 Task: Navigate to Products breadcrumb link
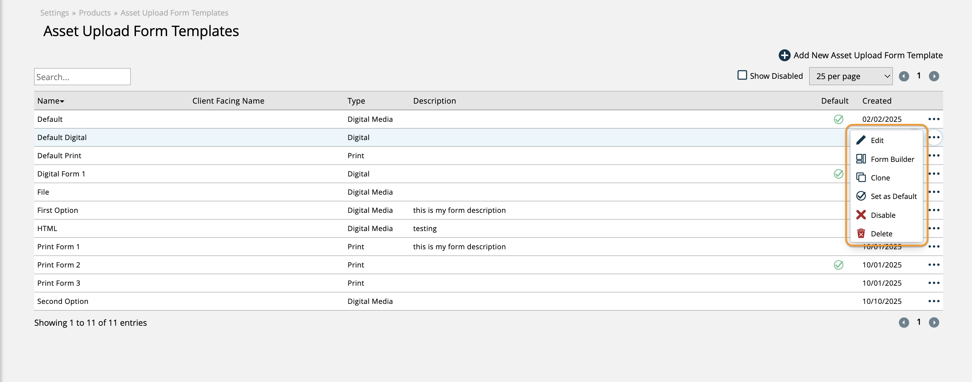pyautogui.click(x=95, y=13)
